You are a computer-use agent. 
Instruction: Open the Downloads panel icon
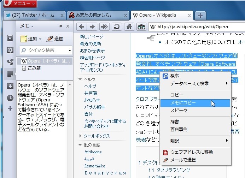point(10,86)
